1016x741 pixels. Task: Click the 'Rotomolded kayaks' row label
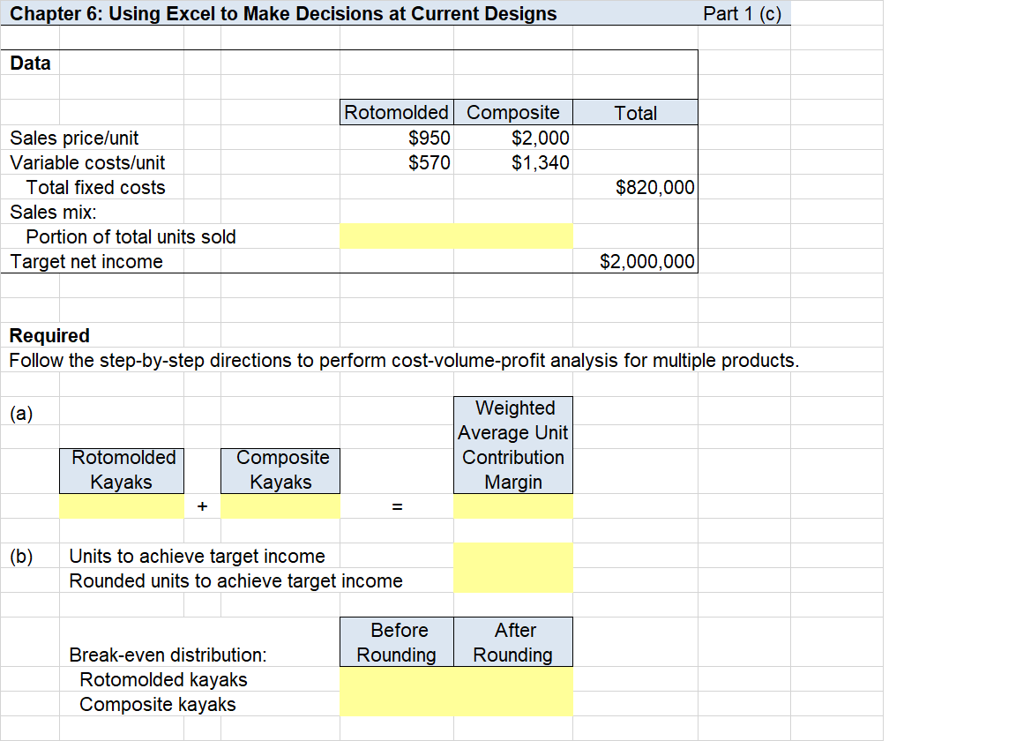point(163,679)
